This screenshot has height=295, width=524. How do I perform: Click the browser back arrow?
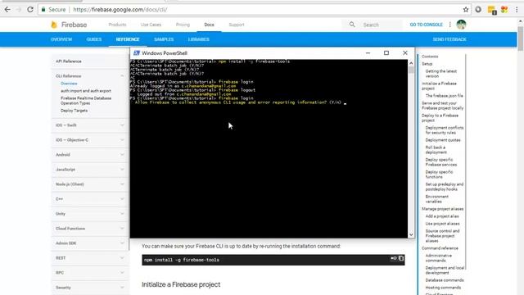[7, 10]
